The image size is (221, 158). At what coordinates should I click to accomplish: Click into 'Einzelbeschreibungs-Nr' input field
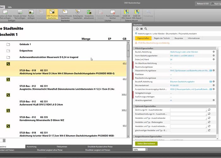click(x=188, y=114)
